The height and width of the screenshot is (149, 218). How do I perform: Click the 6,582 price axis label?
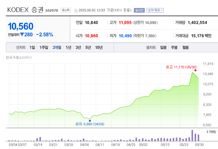[x=207, y=125]
